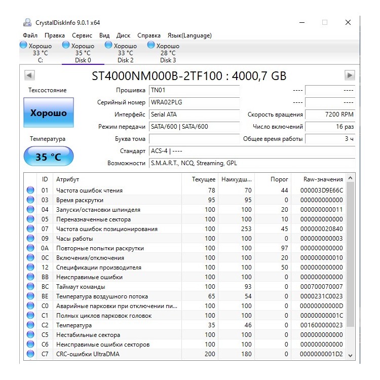
Task: Click status icon for attribute 03 Время раскрутки
Action: click(x=30, y=200)
